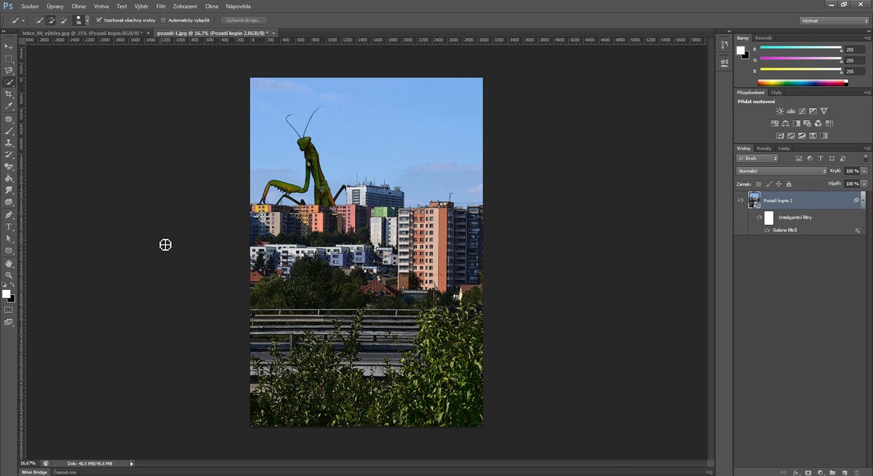Expand the Výchozí workspace dropdown
The height and width of the screenshot is (476, 873).
(x=834, y=20)
